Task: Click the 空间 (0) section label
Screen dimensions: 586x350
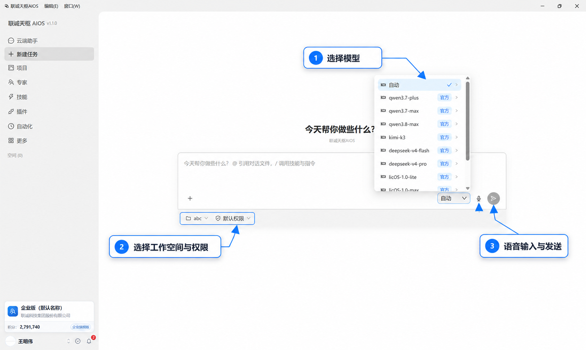Action: [15, 155]
